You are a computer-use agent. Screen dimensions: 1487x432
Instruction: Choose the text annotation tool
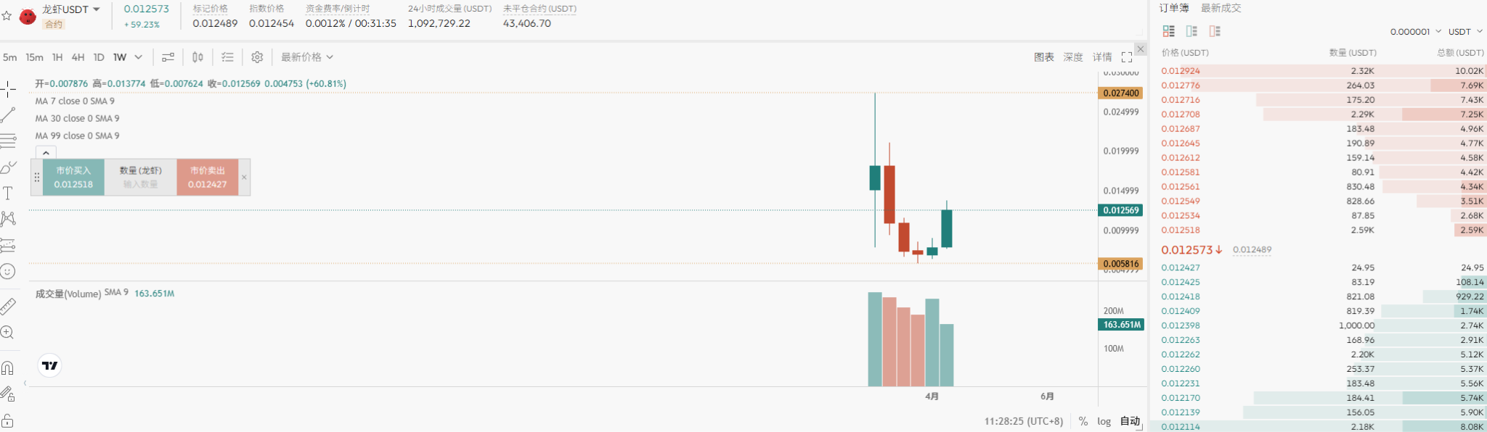coord(8,193)
